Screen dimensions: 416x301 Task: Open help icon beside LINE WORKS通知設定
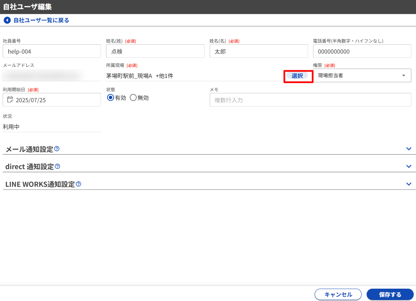click(79, 184)
